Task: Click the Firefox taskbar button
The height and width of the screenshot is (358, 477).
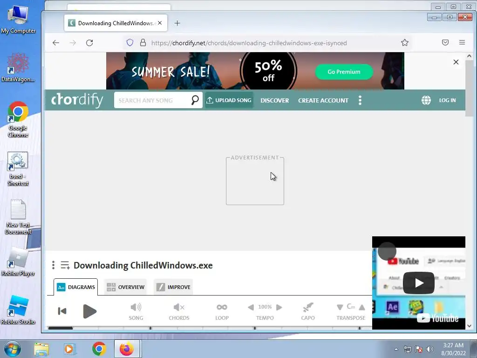Action: (x=127, y=349)
